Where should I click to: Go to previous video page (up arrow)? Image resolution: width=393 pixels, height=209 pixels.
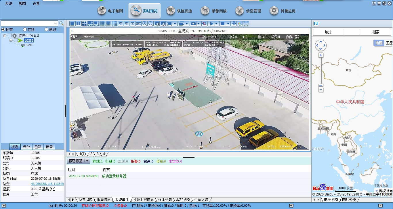click(x=157, y=24)
